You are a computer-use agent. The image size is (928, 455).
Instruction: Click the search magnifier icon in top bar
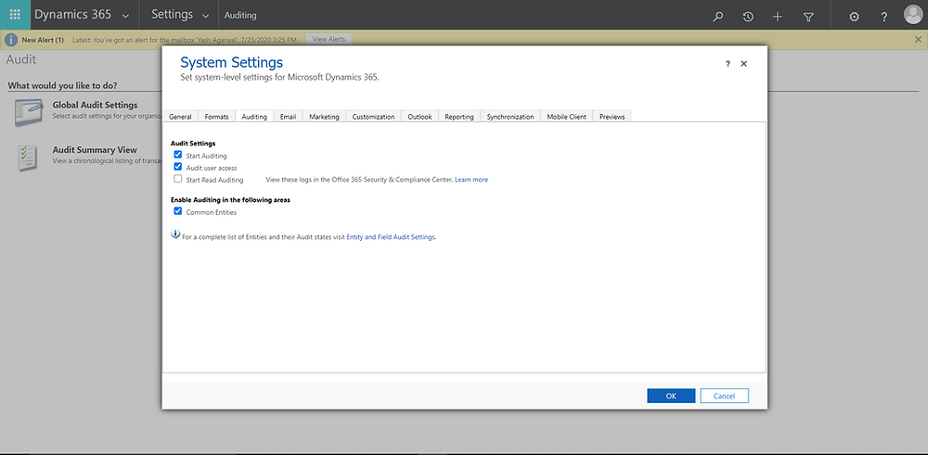pyautogui.click(x=718, y=17)
